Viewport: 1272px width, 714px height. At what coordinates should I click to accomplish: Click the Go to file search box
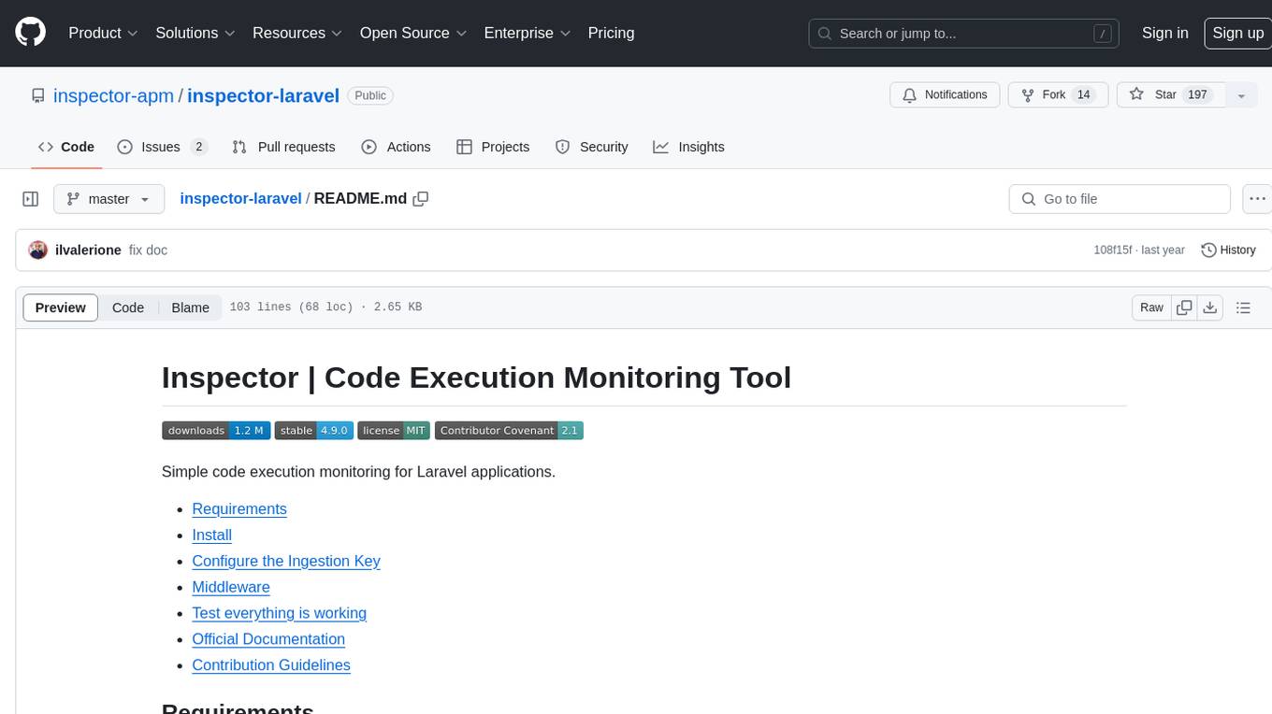[x=1120, y=199]
